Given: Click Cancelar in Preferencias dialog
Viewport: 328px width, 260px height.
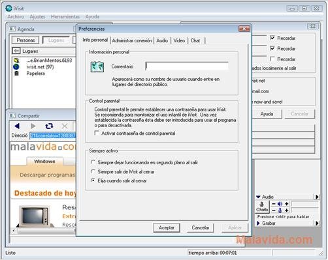Looking at the screenshot, I should click(201, 227).
